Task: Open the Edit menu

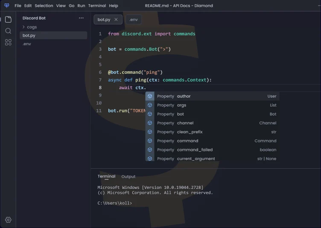Action: 28,6
